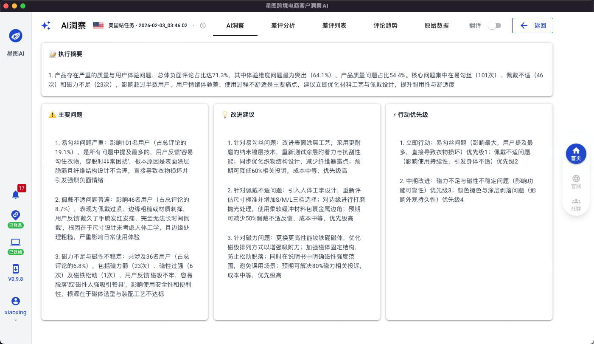
Task: Click the 执行摘要 notepad icon
Action: pos(53,54)
